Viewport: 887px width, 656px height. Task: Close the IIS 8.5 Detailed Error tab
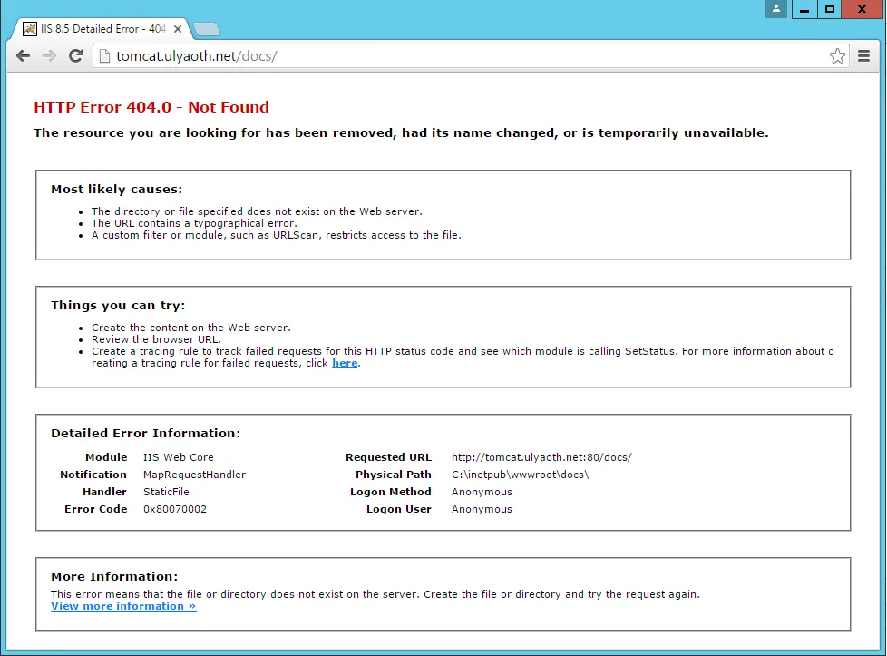coord(178,29)
